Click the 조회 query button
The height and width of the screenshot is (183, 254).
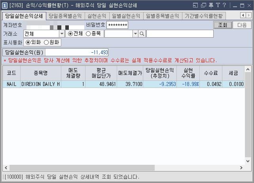(223, 25)
